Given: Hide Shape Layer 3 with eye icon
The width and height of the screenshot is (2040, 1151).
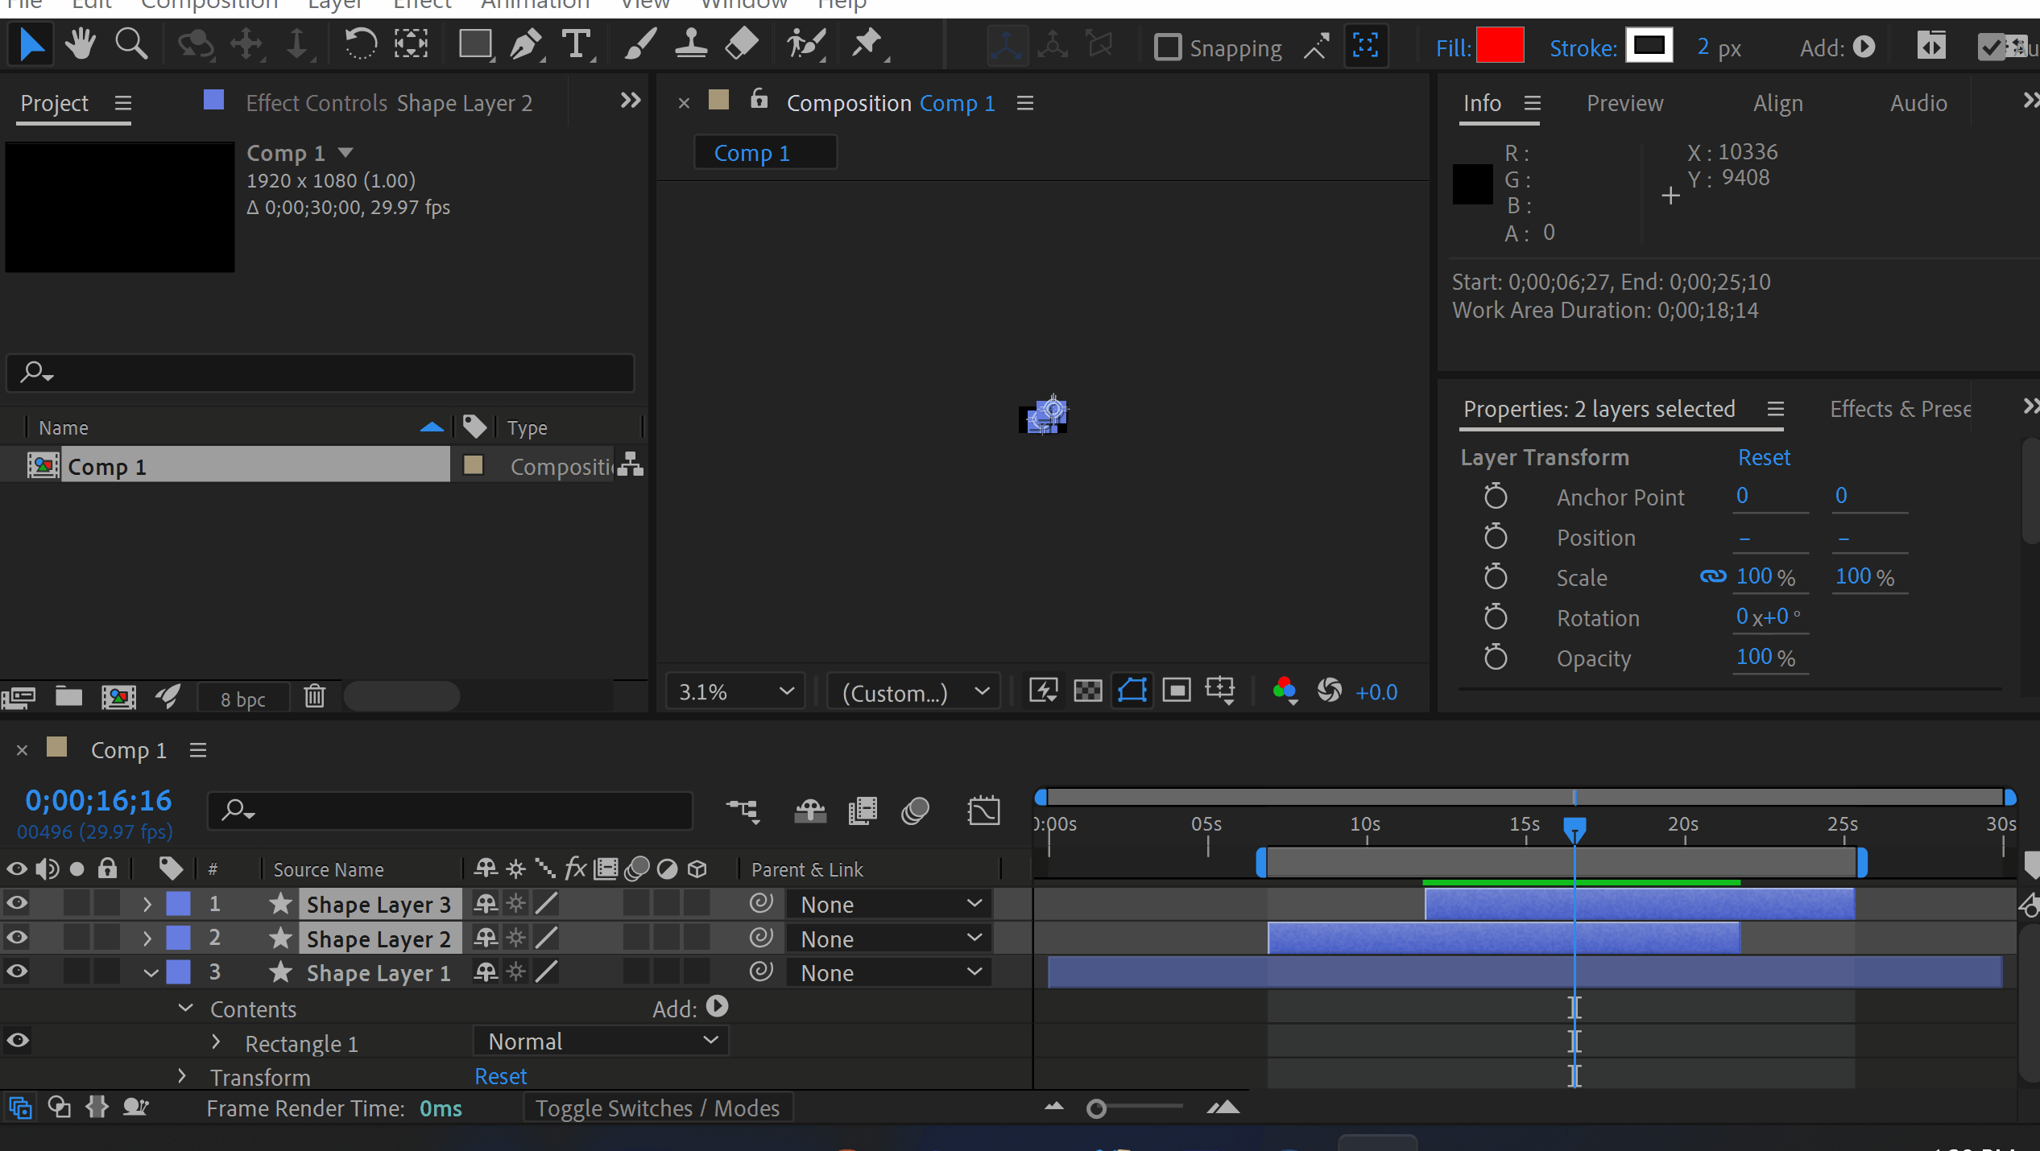Looking at the screenshot, I should 17,904.
